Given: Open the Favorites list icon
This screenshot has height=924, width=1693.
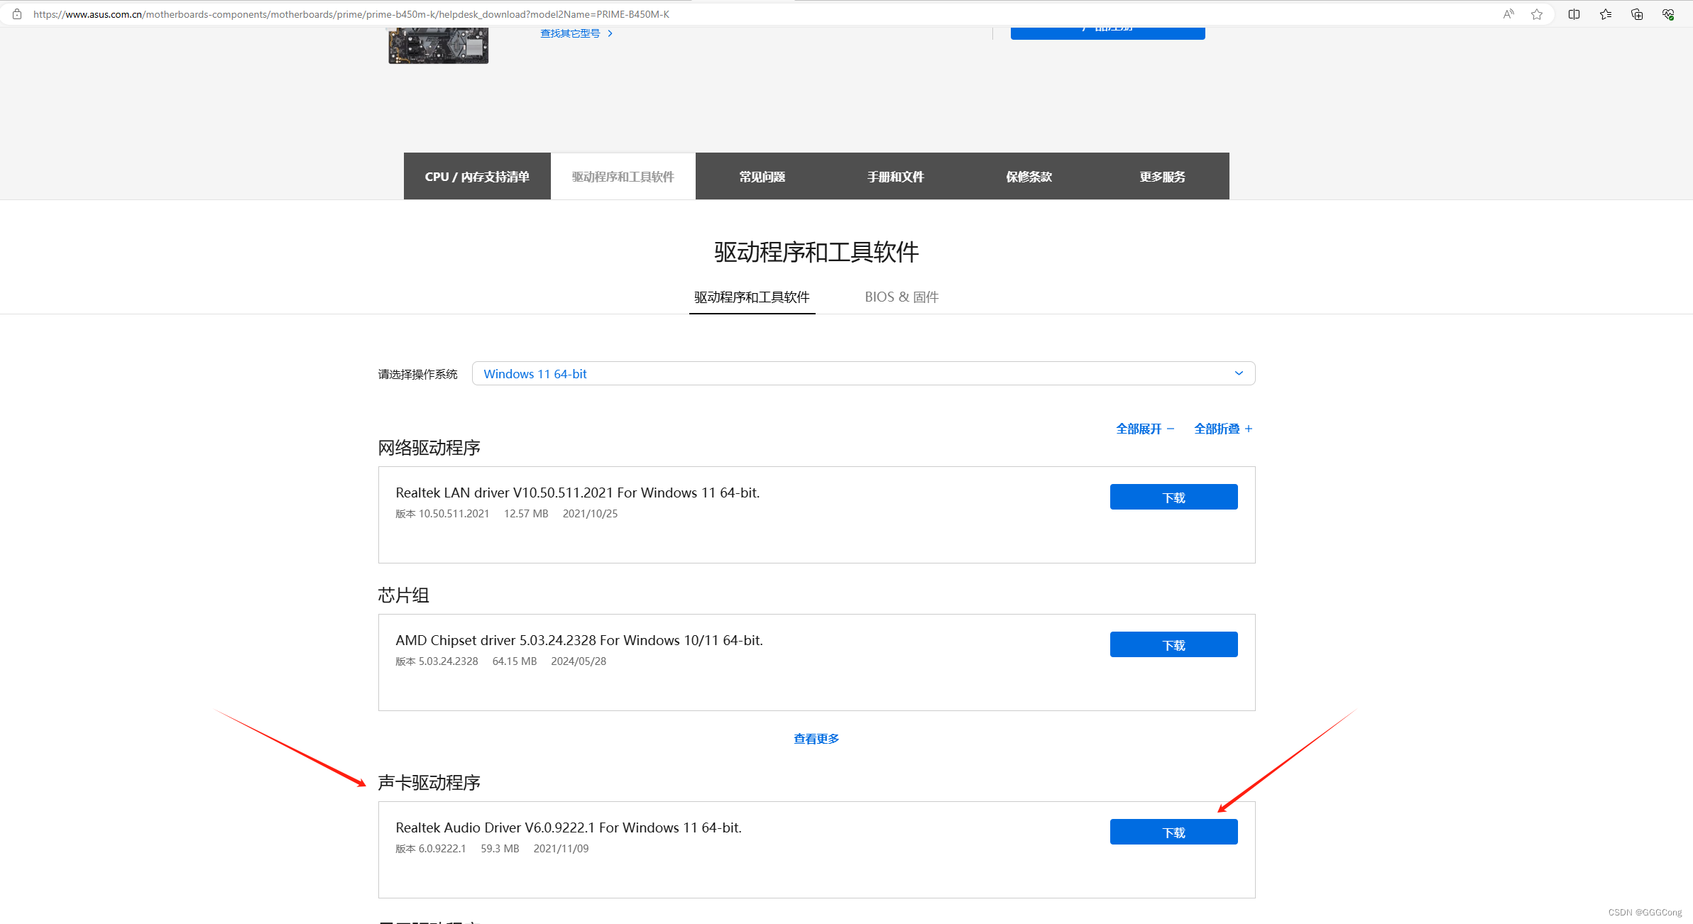Looking at the screenshot, I should pos(1606,14).
